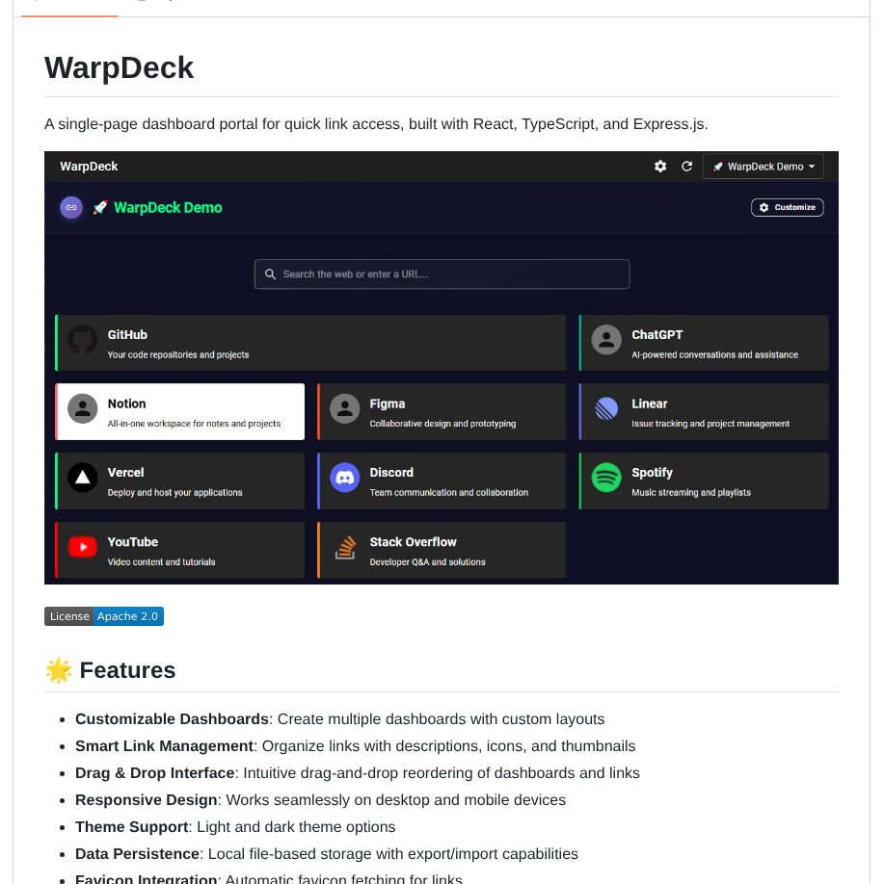The image size is (884, 884).
Task: Open the Apache 2.0 license badge link
Action: (x=128, y=616)
